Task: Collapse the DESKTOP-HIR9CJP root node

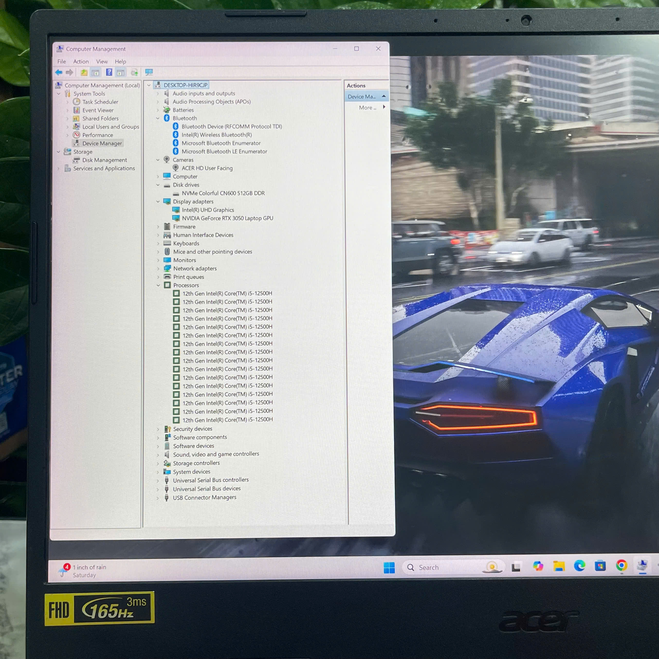Action: (x=149, y=85)
